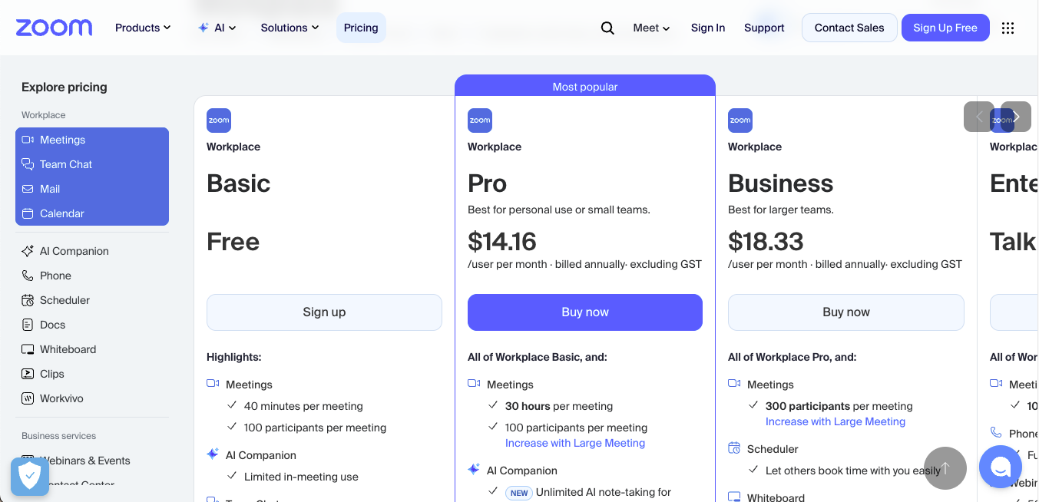
Task: Open the apps grid icon in header
Action: coord(1008,28)
